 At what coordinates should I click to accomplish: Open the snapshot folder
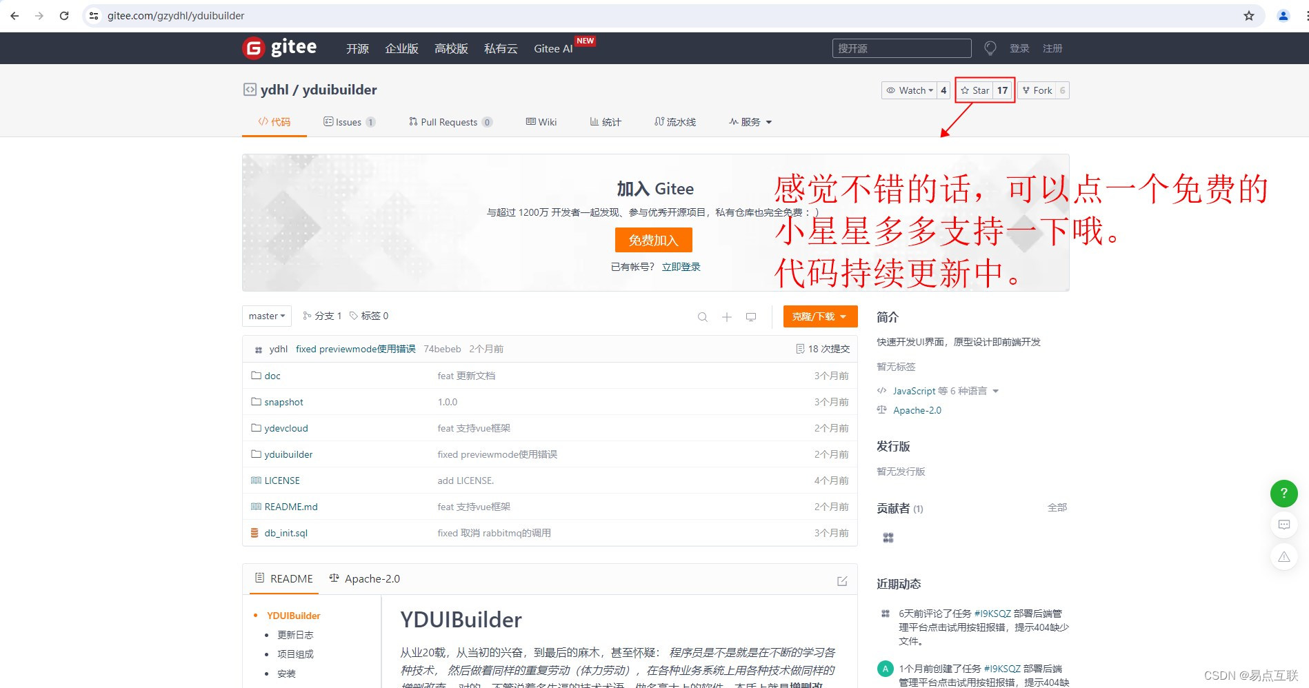(x=283, y=402)
